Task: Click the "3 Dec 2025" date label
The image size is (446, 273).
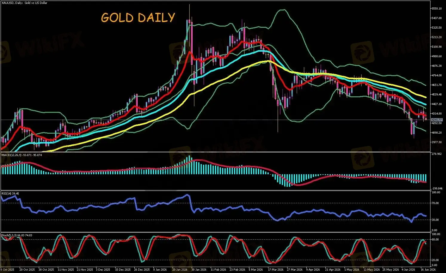Action: tap(104, 270)
